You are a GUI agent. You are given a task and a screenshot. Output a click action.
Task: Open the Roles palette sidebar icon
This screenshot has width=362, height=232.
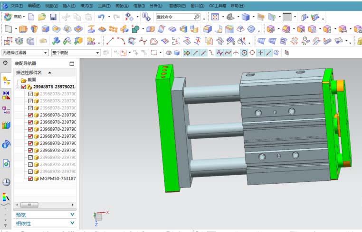[x=6, y=197]
